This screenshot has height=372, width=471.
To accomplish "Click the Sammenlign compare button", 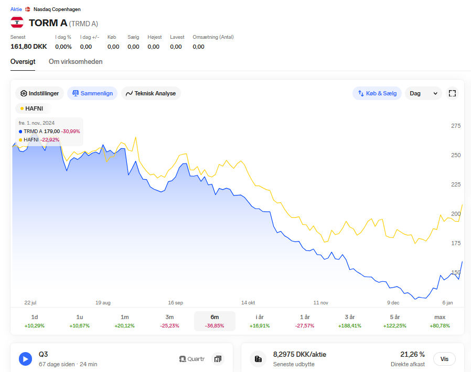I will pos(92,93).
